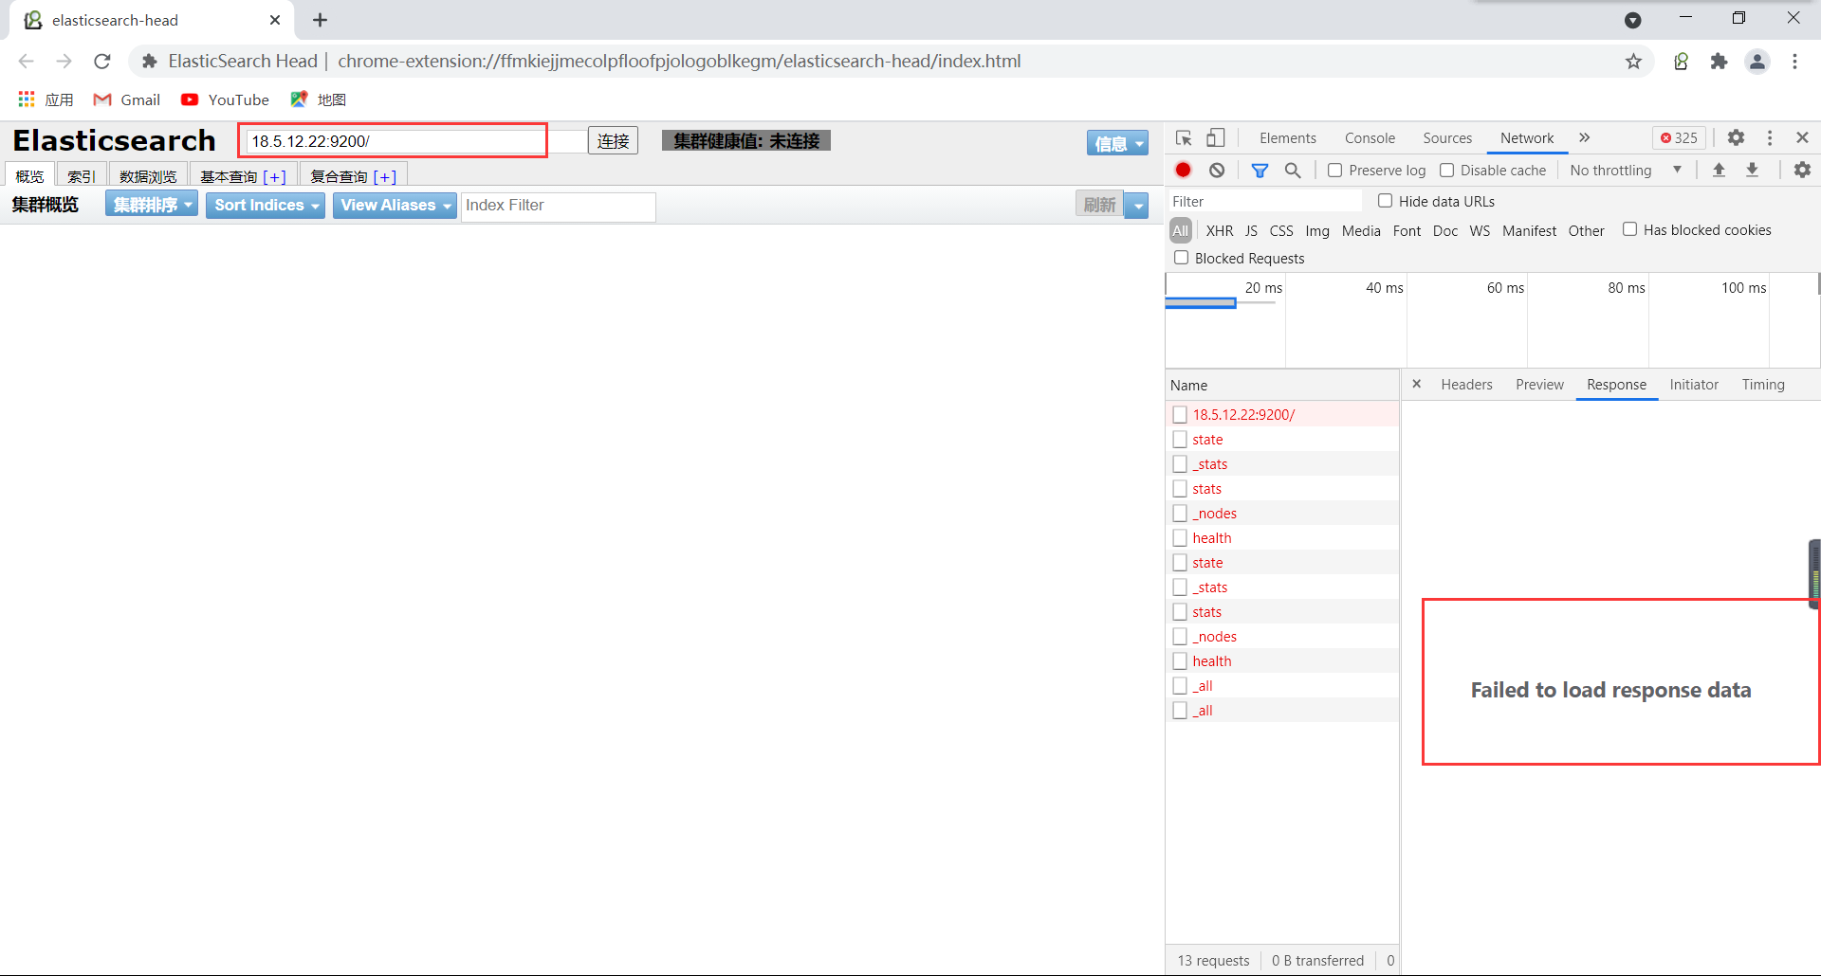Open the Preview tab

point(1539,385)
